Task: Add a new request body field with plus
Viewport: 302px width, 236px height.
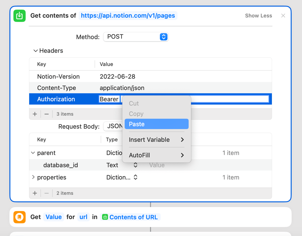Action: pos(35,193)
